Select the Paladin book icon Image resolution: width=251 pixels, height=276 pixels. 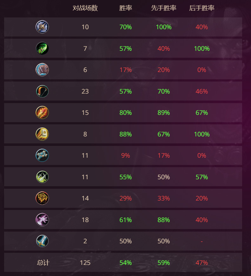click(42, 134)
